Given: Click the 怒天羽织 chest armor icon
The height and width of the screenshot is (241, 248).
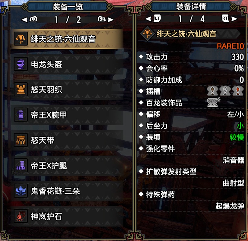Looking at the screenshot, I should coord(21,89).
